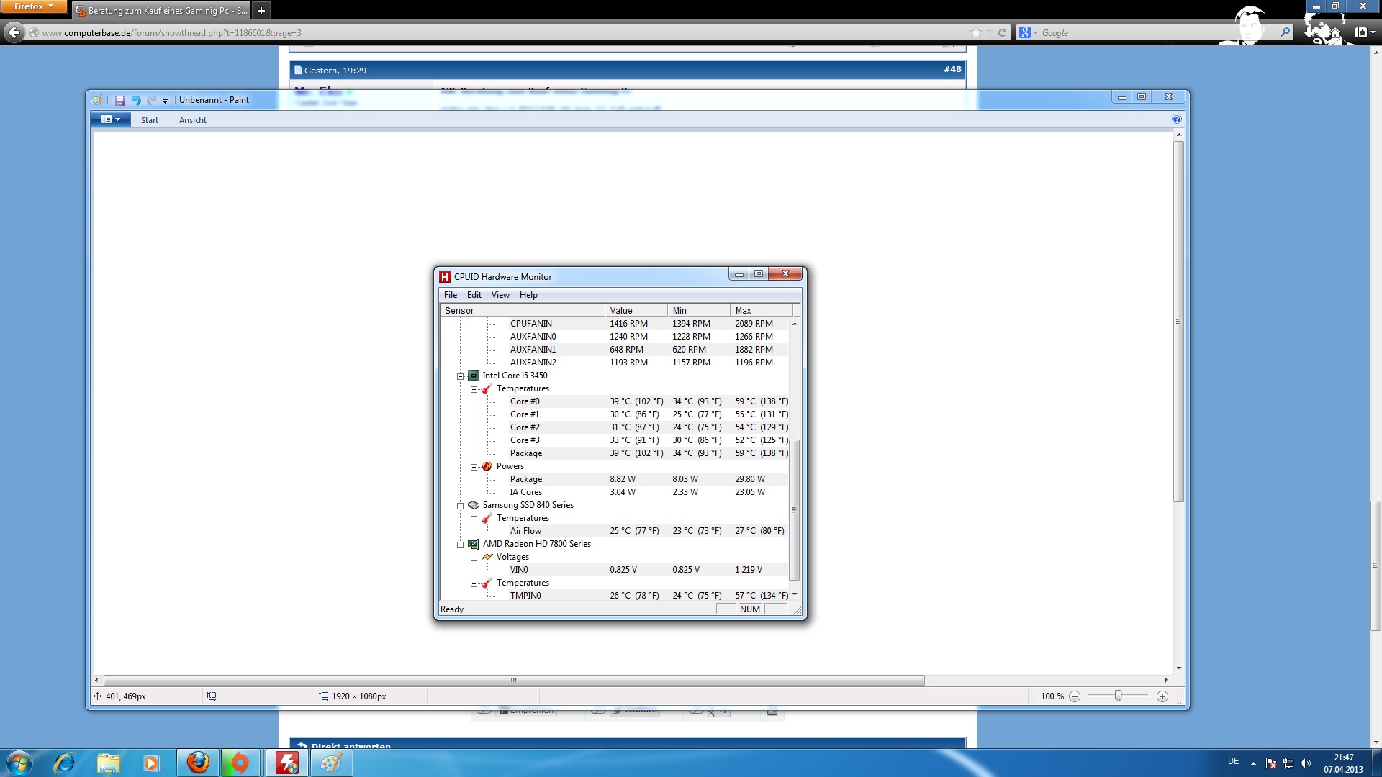Switch to the Ansicht ribbon tab in Paint
The image size is (1382, 777).
point(193,120)
